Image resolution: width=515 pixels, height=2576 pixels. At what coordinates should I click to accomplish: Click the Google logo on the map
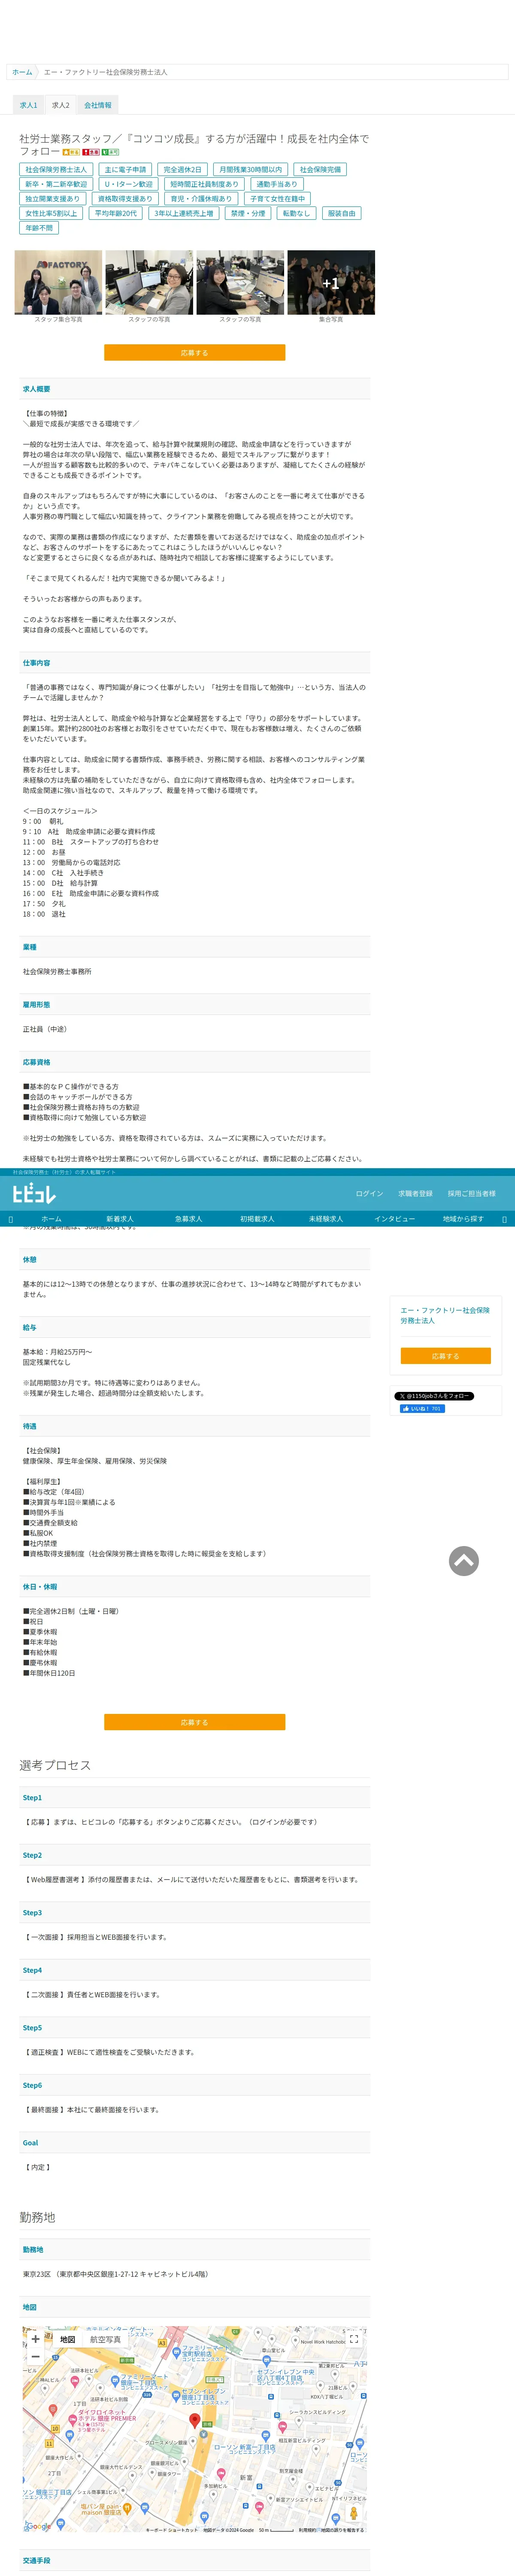38,2526
